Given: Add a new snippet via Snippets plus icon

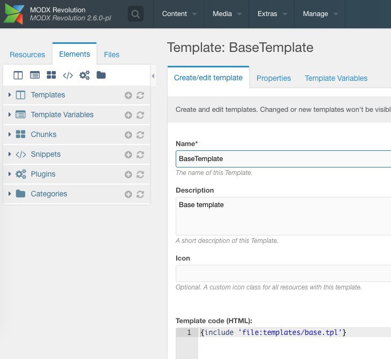Looking at the screenshot, I should 128,155.
